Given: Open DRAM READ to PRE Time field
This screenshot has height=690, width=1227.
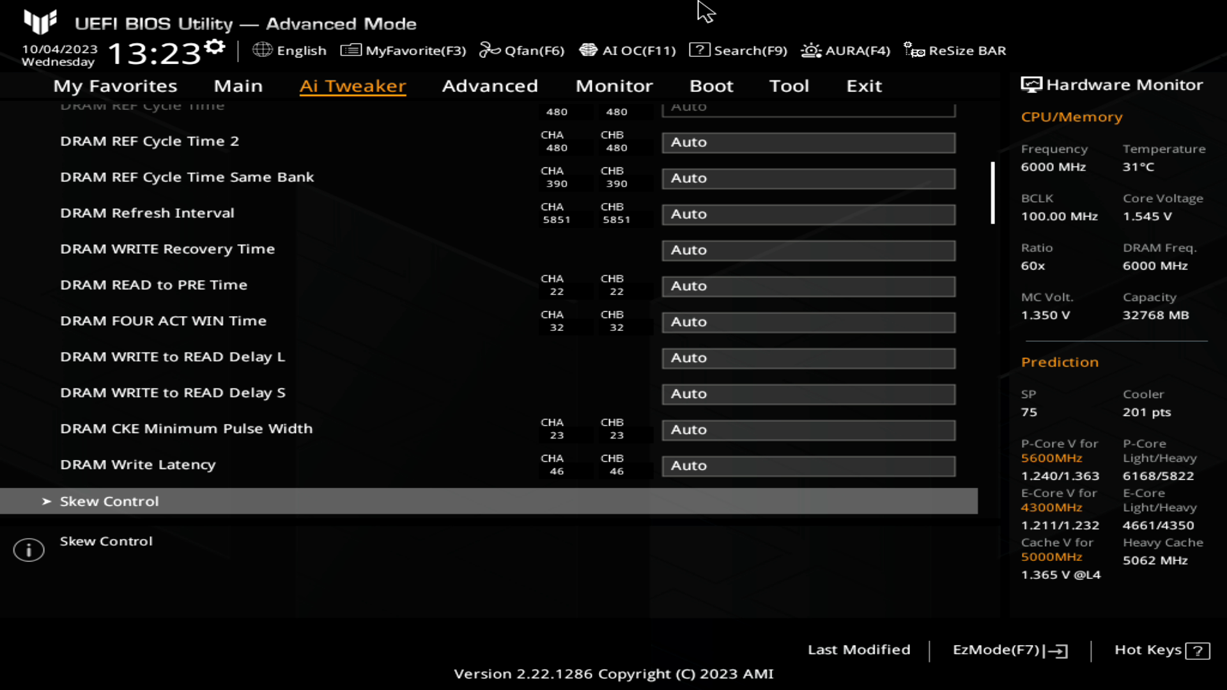Looking at the screenshot, I should tap(808, 286).
